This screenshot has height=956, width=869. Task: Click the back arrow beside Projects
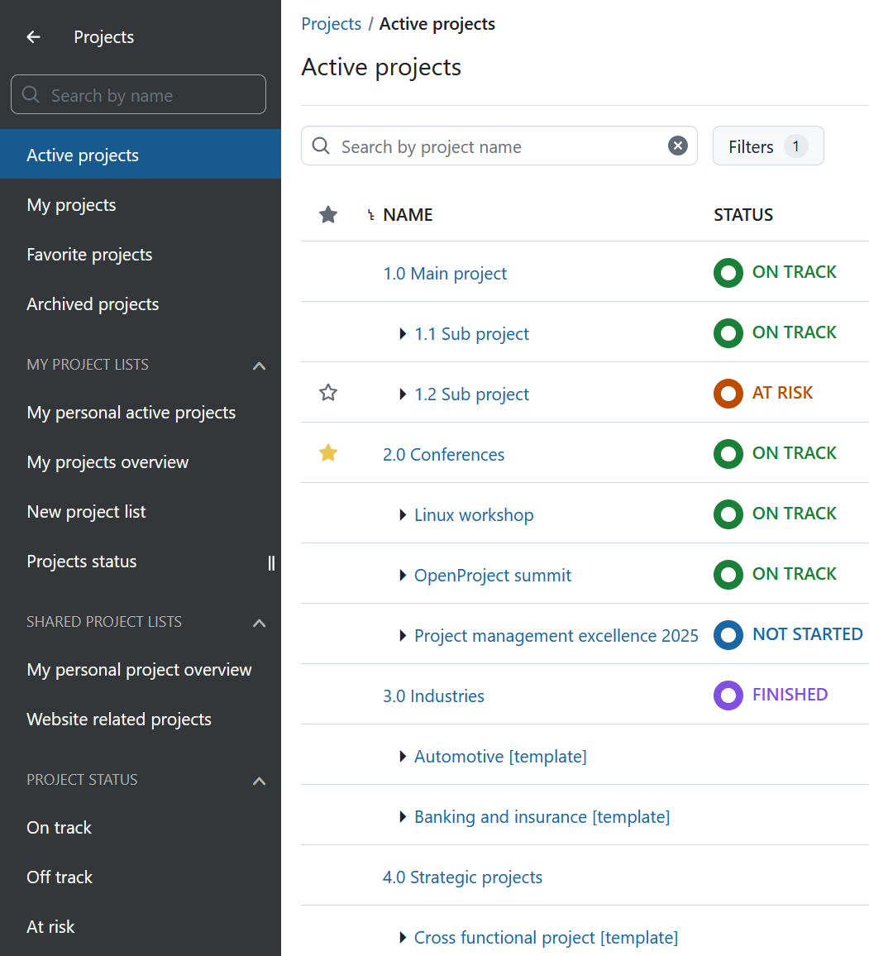pyautogui.click(x=33, y=37)
